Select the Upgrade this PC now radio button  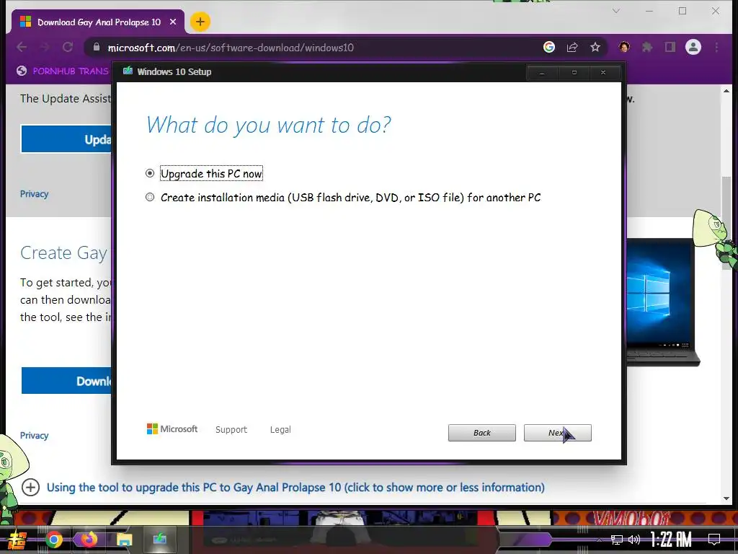pyautogui.click(x=150, y=173)
